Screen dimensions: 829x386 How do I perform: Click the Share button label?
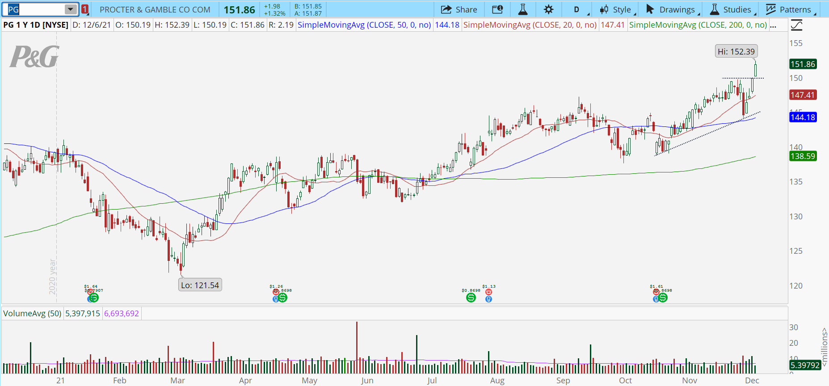(466, 9)
